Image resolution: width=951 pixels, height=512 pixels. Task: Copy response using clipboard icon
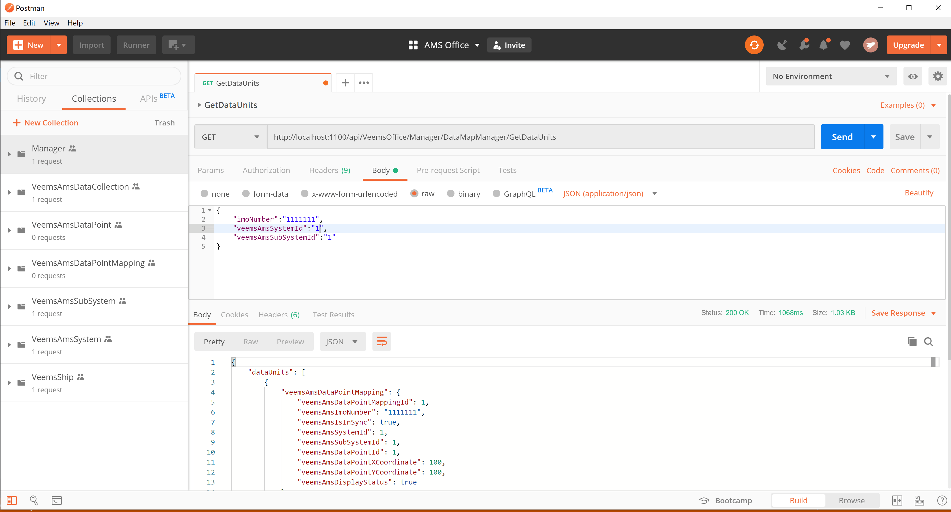912,342
